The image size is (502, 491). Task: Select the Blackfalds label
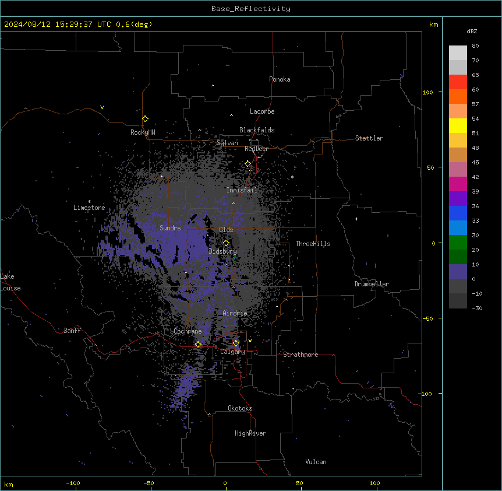pyautogui.click(x=257, y=130)
